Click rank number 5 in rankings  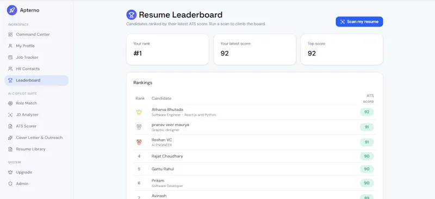[139, 169]
